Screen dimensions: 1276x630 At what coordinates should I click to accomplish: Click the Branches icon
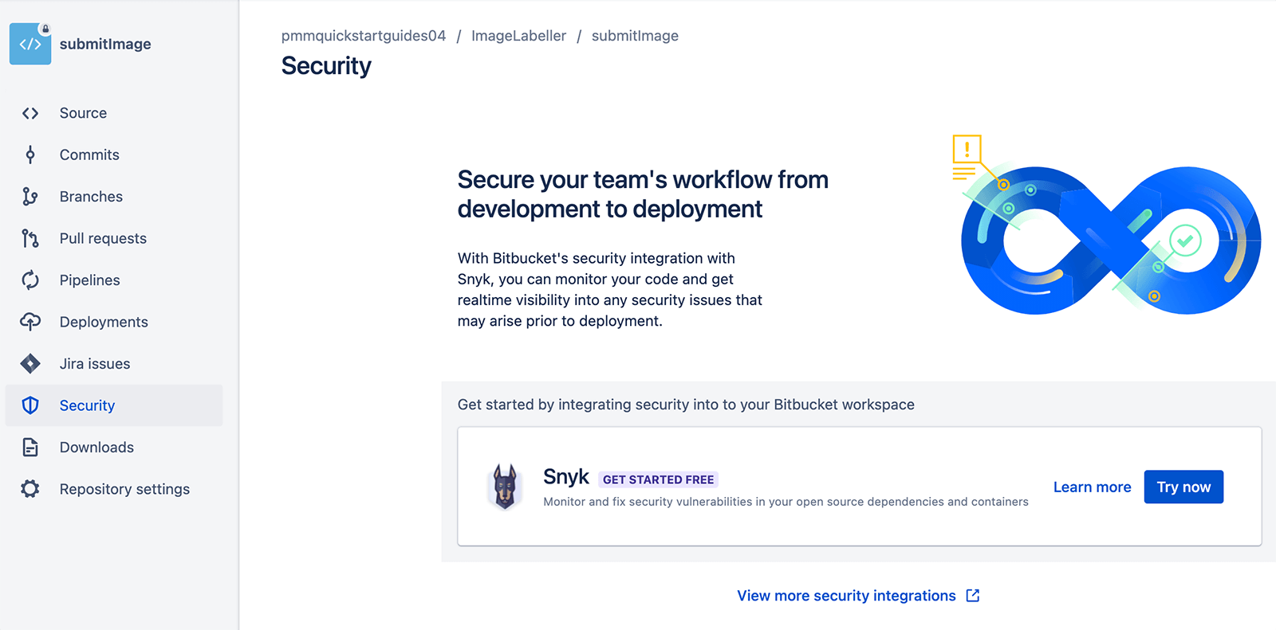pyautogui.click(x=30, y=196)
